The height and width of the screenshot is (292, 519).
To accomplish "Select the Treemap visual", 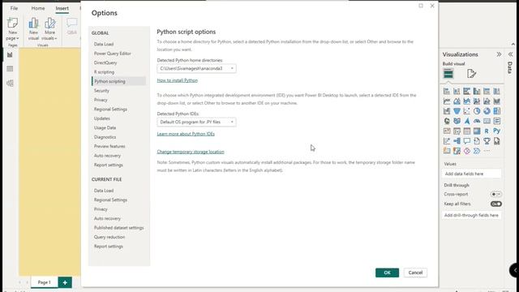I will click(497, 111).
